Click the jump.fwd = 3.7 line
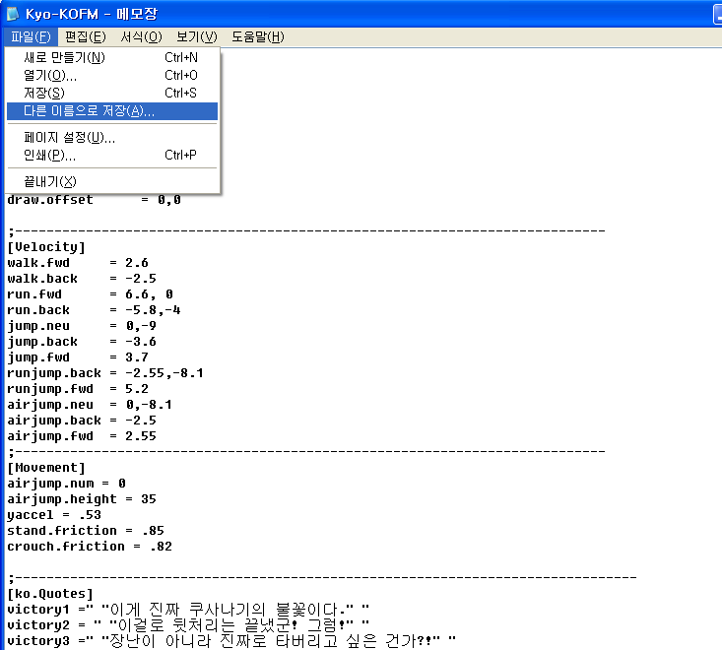722x650 pixels. (78, 357)
